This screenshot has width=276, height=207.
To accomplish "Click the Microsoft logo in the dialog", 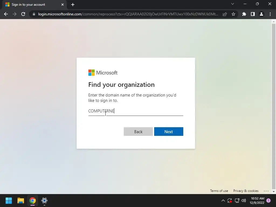I will [x=103, y=73].
